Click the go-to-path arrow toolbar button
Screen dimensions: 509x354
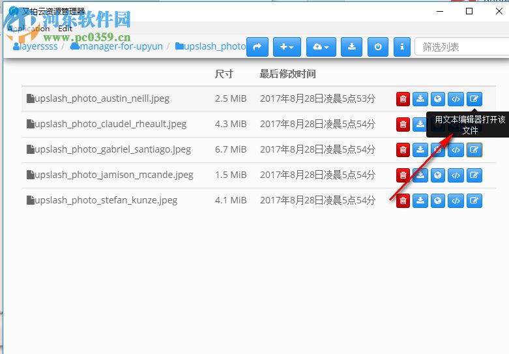(257, 47)
